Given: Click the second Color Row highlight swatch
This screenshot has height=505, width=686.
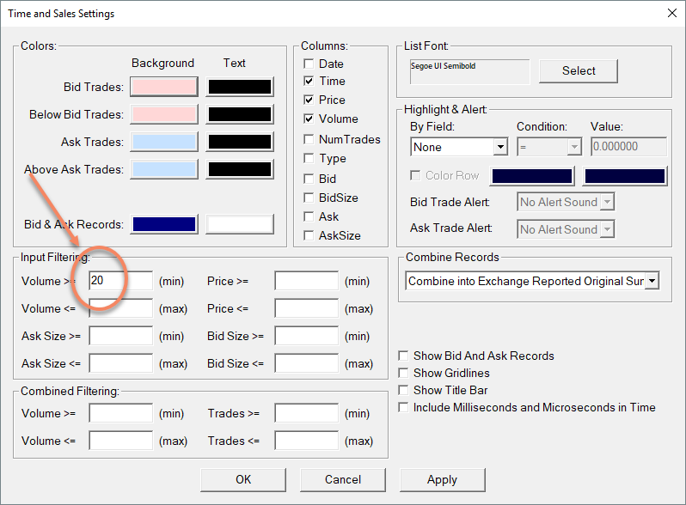Looking at the screenshot, I should (625, 176).
